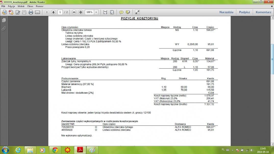The image size is (274, 154).
Task: Launch Internet Explorer from taskbar
Action: click(18, 150)
